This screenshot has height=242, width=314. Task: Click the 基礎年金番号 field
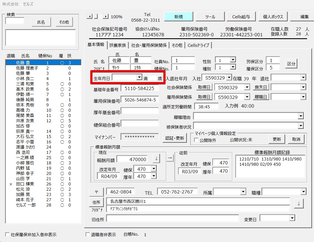coord(140,88)
